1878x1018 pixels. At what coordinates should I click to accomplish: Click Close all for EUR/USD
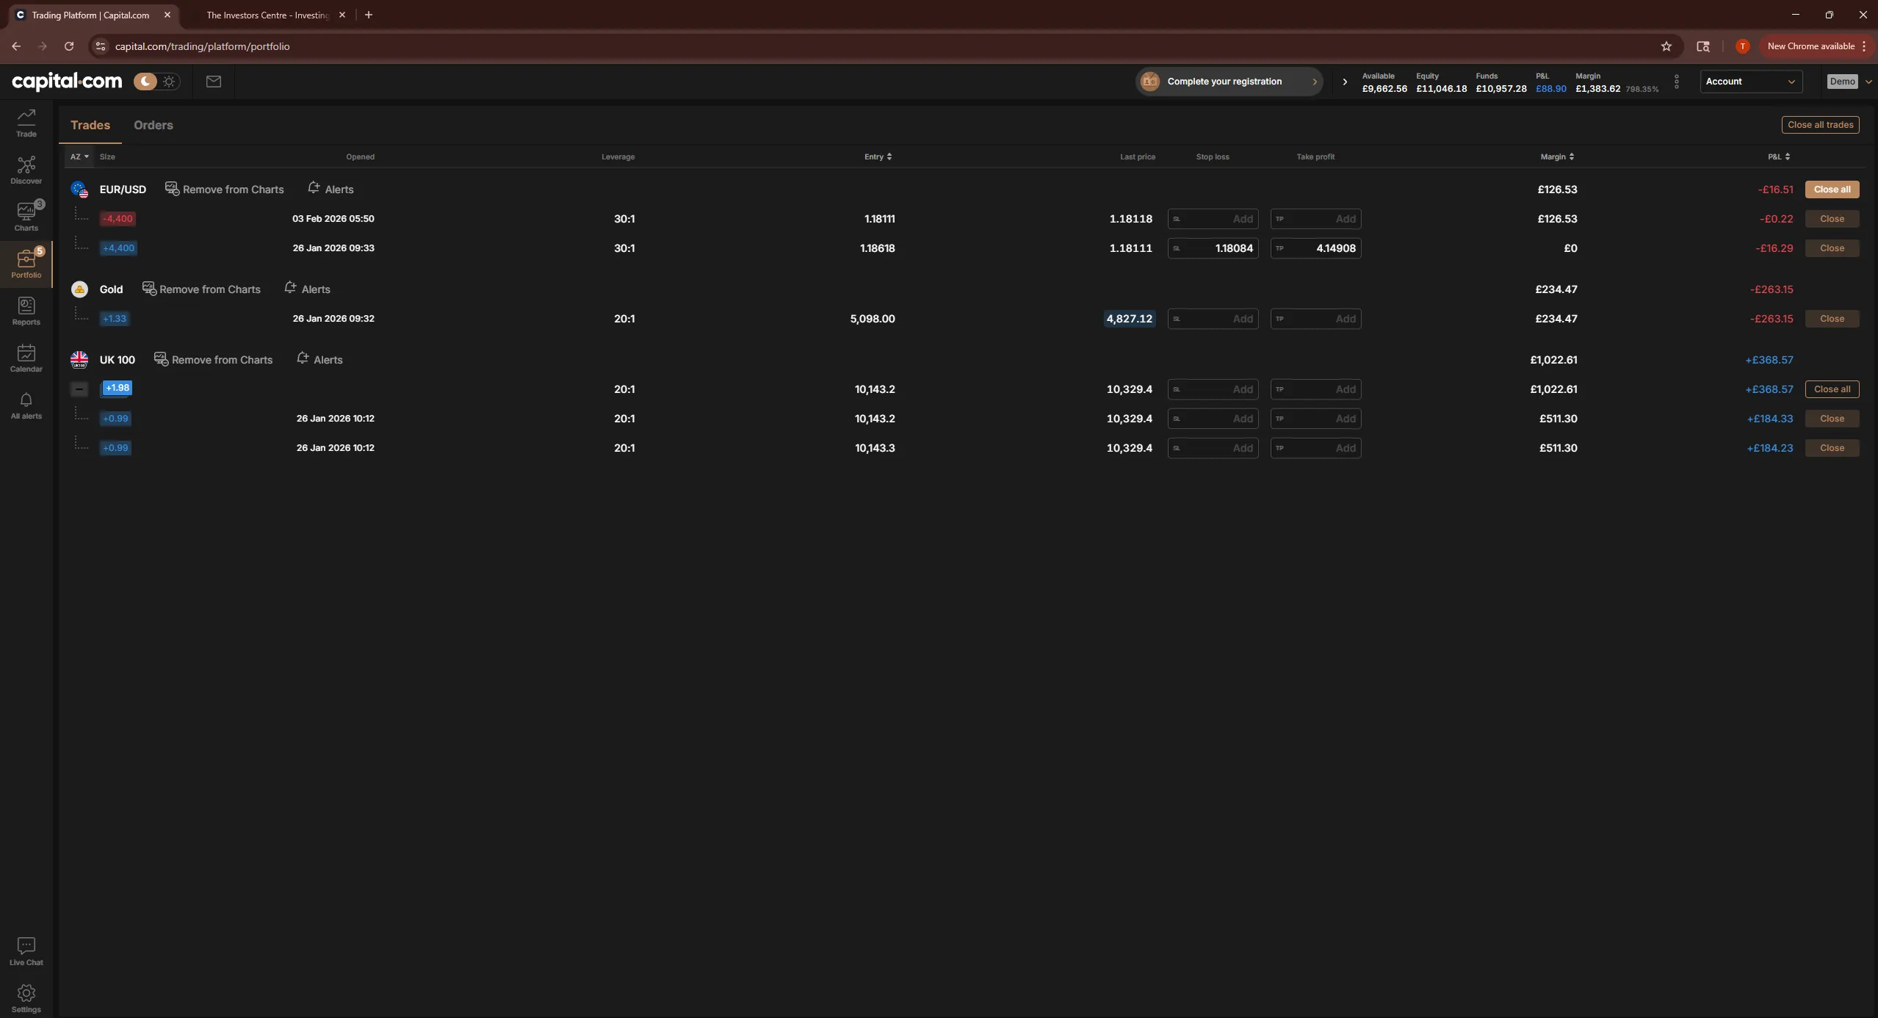1832,189
